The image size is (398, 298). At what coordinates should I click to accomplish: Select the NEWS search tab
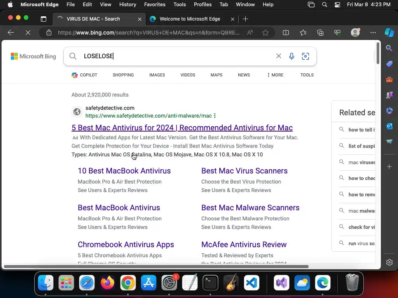point(244,75)
